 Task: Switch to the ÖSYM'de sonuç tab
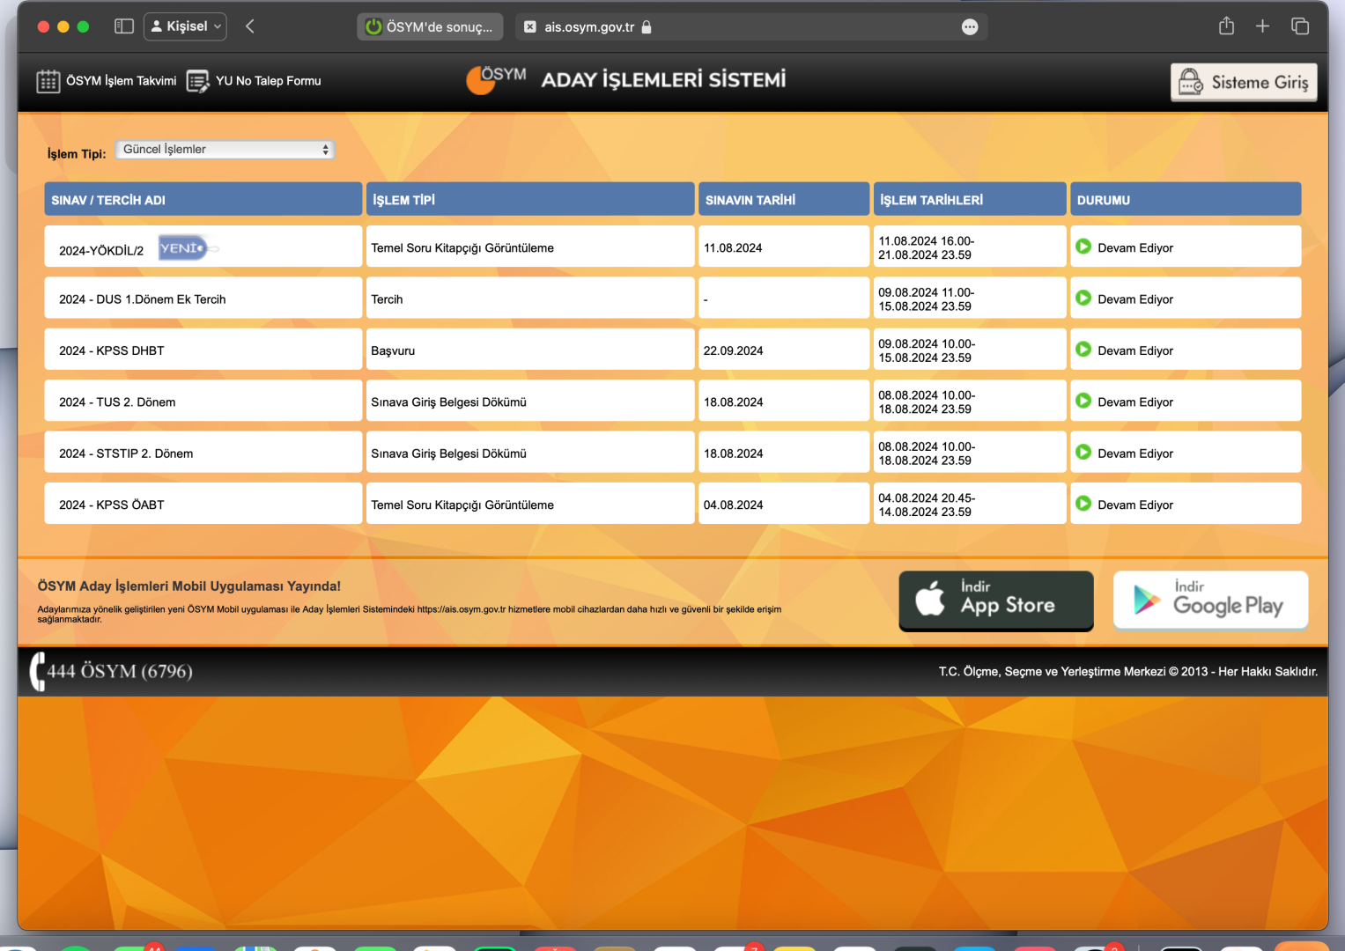[430, 26]
